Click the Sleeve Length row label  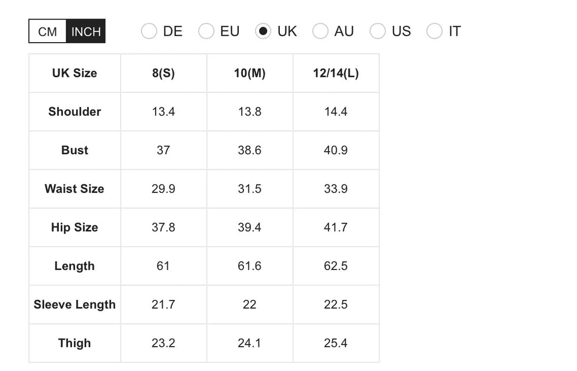click(74, 305)
